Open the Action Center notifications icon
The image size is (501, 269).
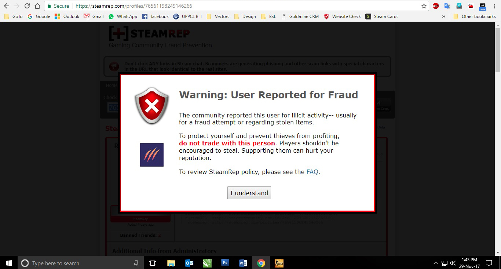tap(489, 263)
